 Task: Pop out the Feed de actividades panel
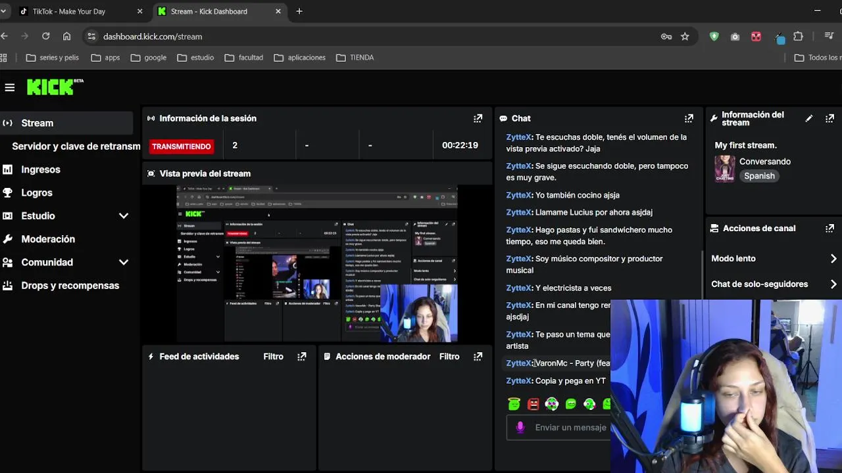[x=302, y=356]
